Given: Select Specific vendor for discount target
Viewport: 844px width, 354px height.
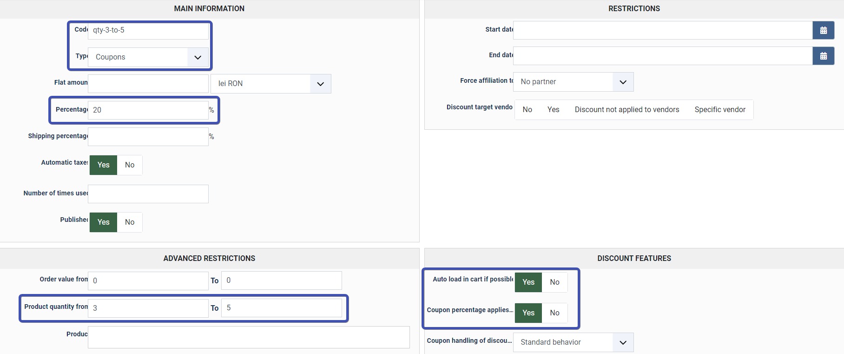Looking at the screenshot, I should click(x=719, y=110).
